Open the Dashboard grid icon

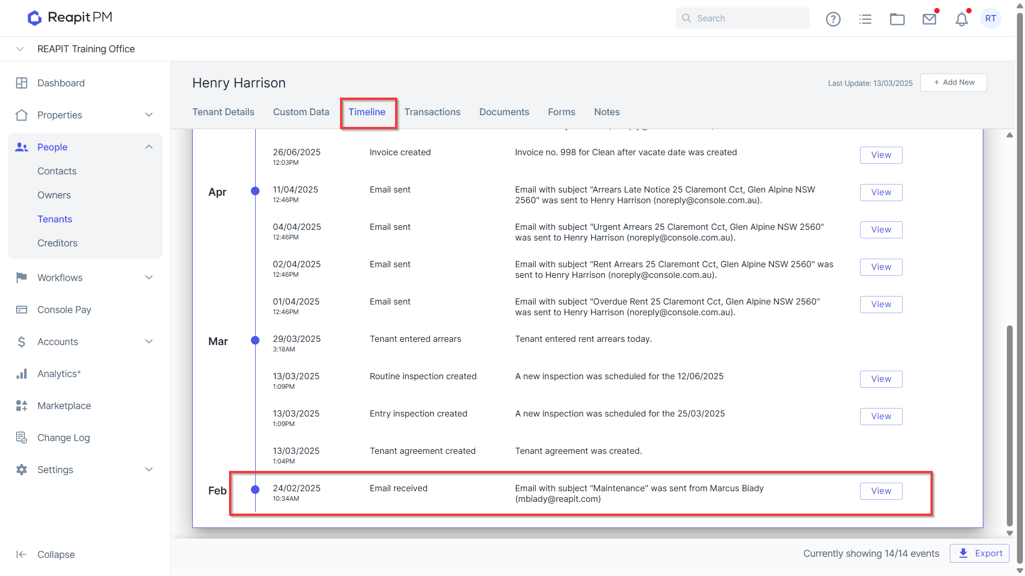[21, 83]
